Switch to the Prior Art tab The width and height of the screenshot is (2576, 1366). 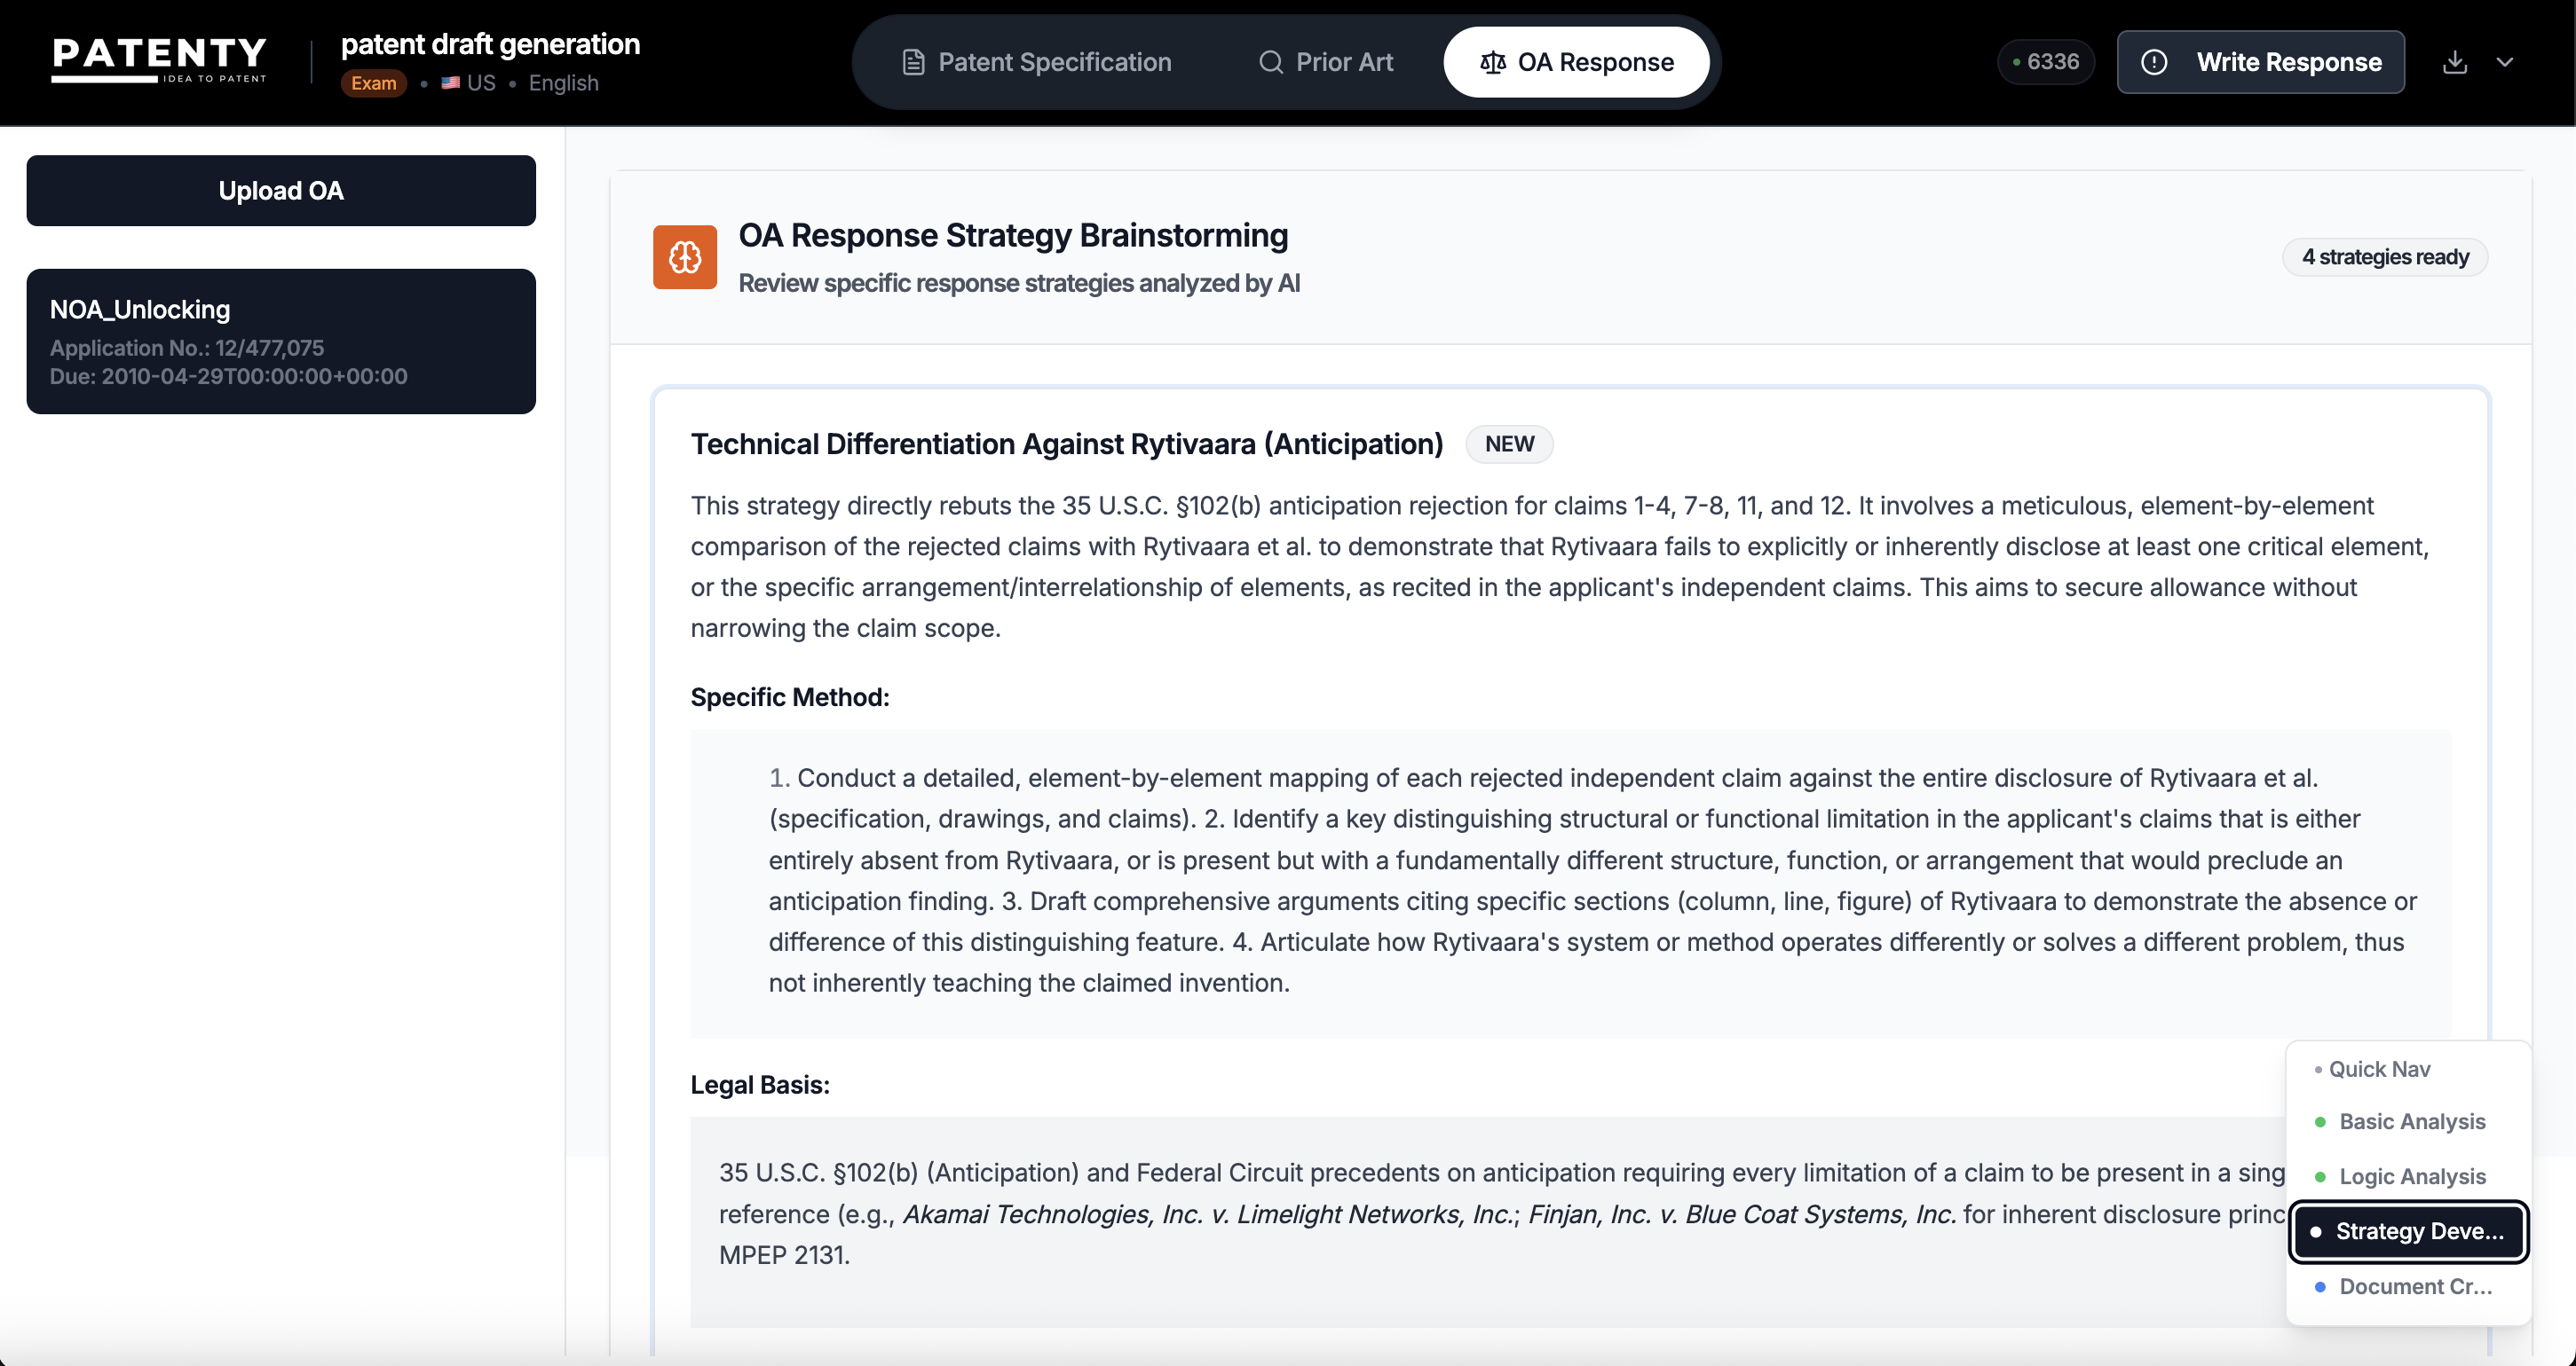1325,62
